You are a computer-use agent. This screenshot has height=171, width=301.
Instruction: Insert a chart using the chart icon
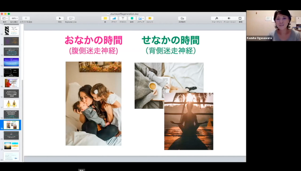(x=114, y=18)
